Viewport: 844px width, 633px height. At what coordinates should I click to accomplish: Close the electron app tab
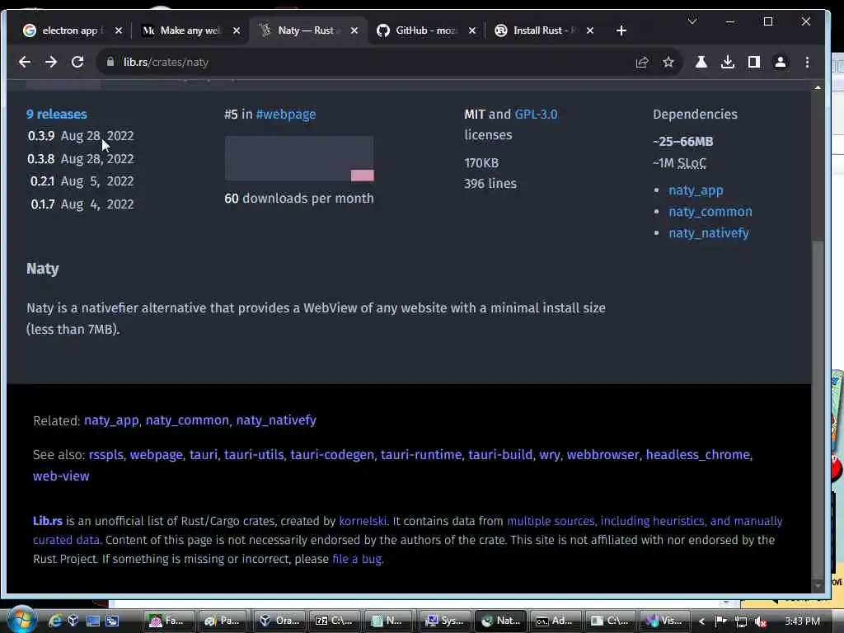coord(119,30)
